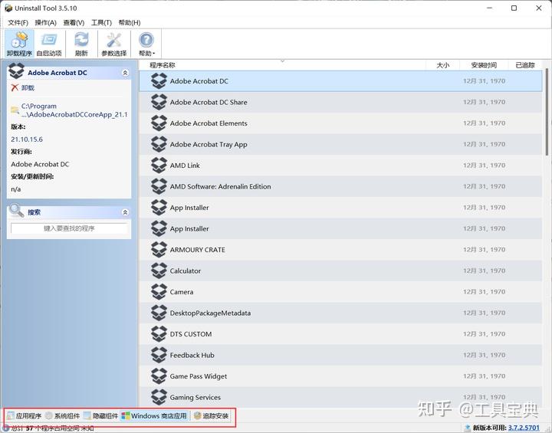This screenshot has height=433, width=552.
Task: Select the Feedback Hub entry
Action: point(340,355)
